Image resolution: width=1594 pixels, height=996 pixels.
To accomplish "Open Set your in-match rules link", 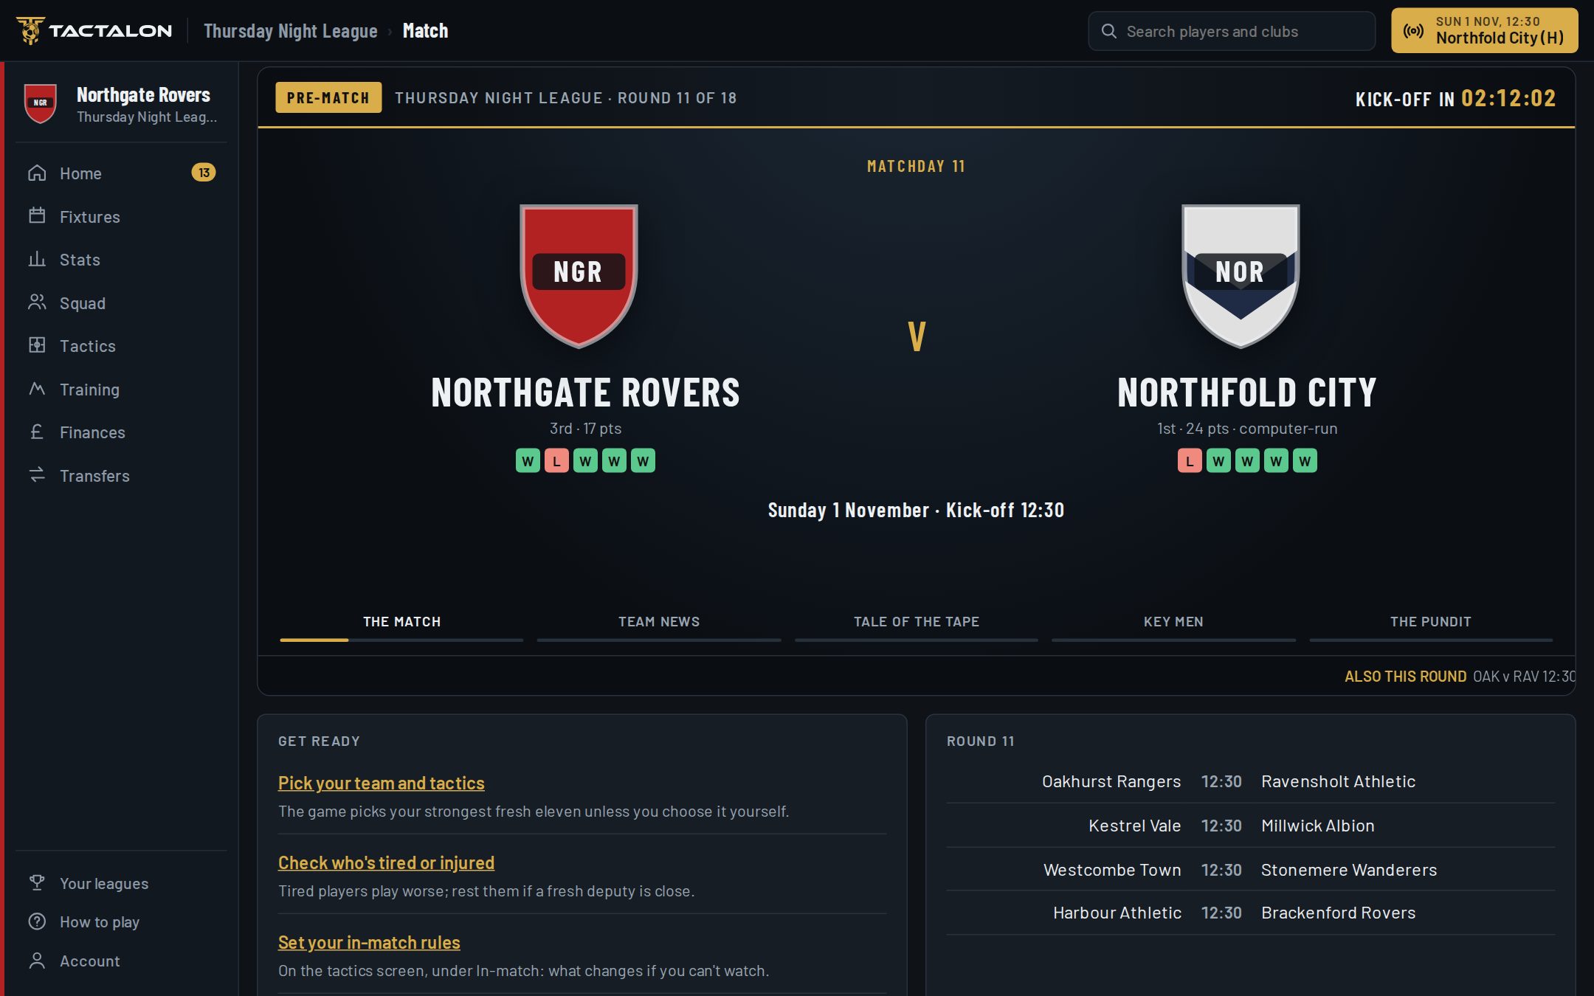I will point(369,942).
